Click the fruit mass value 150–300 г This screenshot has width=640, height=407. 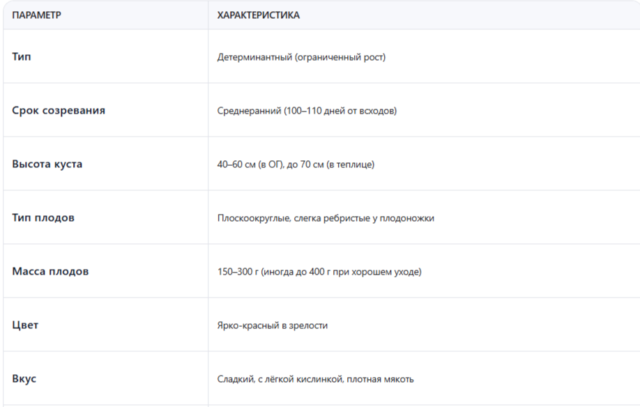[x=238, y=272]
